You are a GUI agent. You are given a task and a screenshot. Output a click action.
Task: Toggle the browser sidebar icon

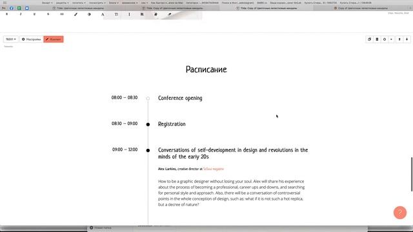tap(5, 3)
